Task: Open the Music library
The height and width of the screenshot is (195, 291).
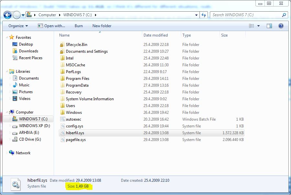Action: [24, 85]
